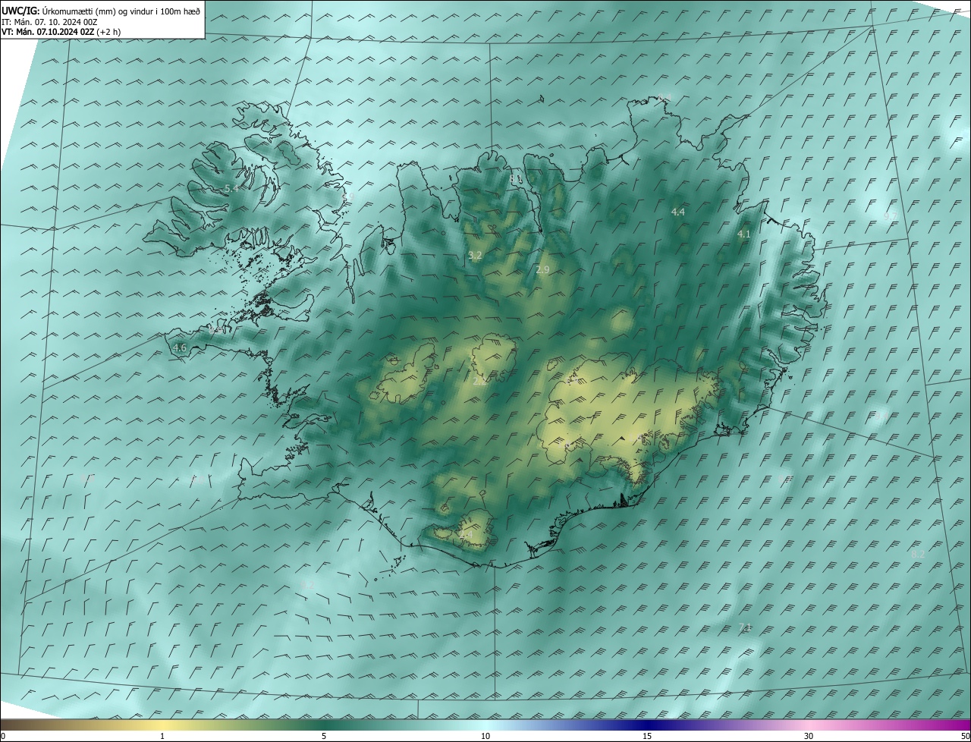Click the initial time line 'IT: Mán. 07. 10. 2024 00Z'
The image size is (971, 742).
pyautogui.click(x=49, y=22)
